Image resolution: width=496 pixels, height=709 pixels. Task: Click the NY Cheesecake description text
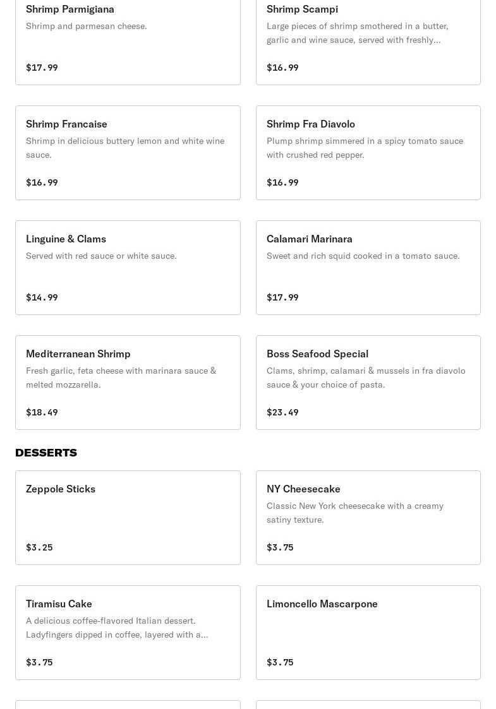[354, 513]
